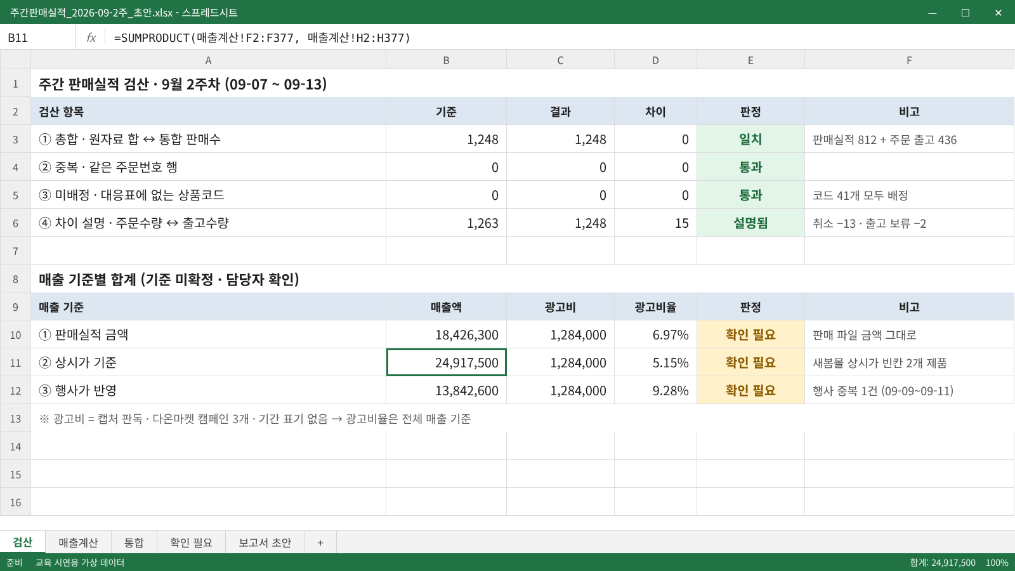Select row 13 header
This screenshot has width=1015, height=571.
pos(15,419)
